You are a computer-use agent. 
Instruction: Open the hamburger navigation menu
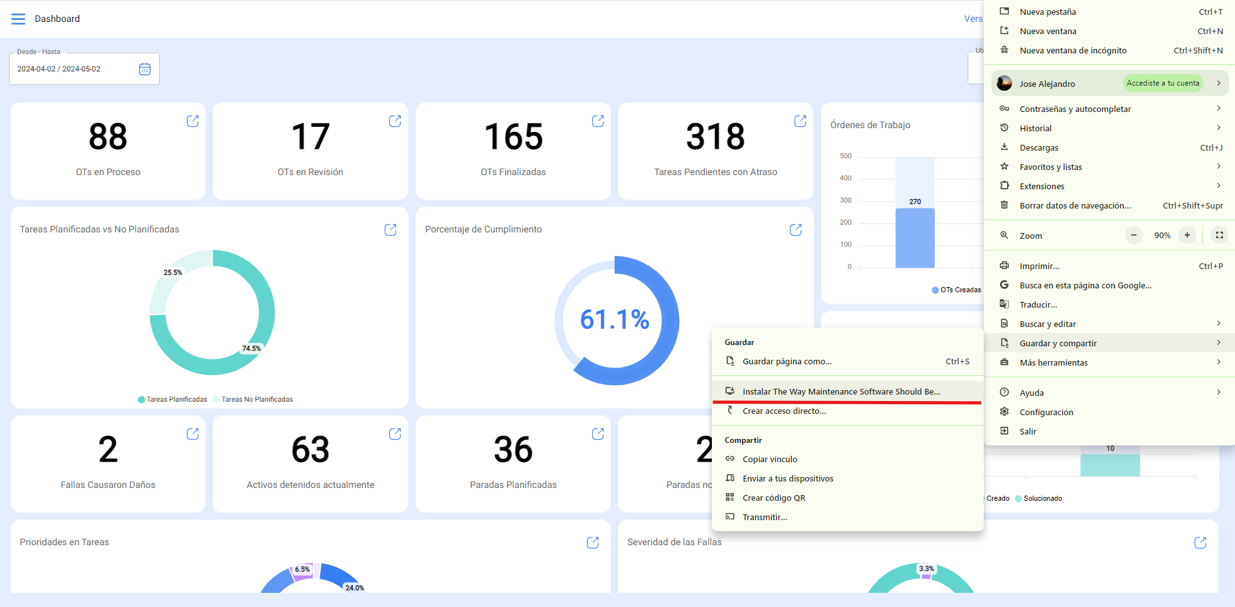point(18,19)
